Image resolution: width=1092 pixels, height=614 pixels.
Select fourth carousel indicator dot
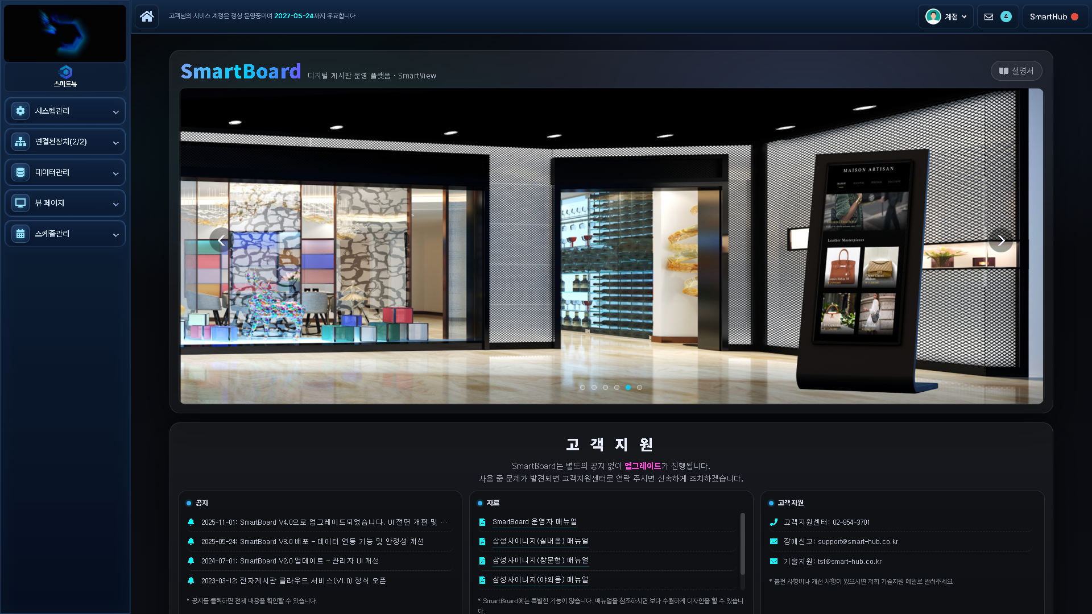pyautogui.click(x=617, y=387)
